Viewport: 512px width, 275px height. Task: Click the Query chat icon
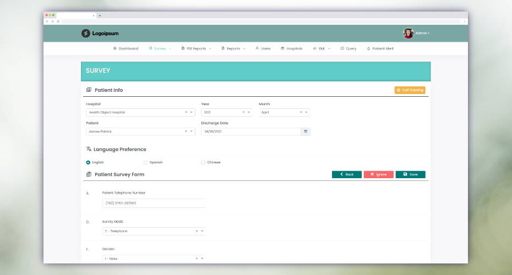(x=342, y=48)
